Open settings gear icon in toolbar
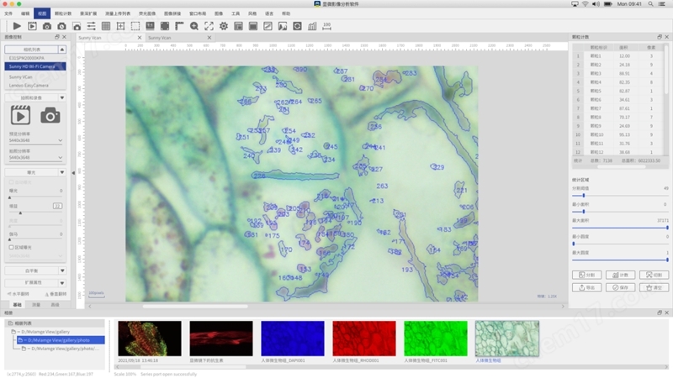673x378 pixels. point(224,26)
